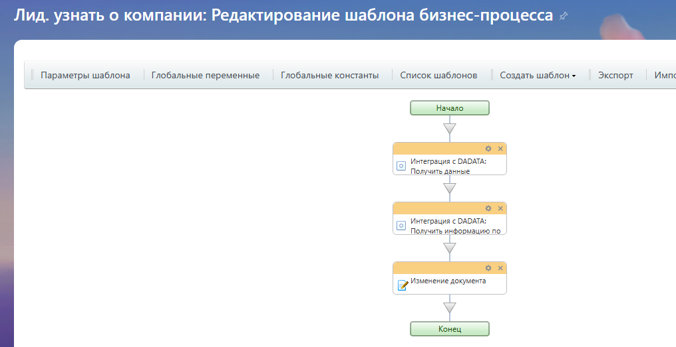Click the arrow above the "Конец" block
The height and width of the screenshot is (347, 676).
(450, 308)
